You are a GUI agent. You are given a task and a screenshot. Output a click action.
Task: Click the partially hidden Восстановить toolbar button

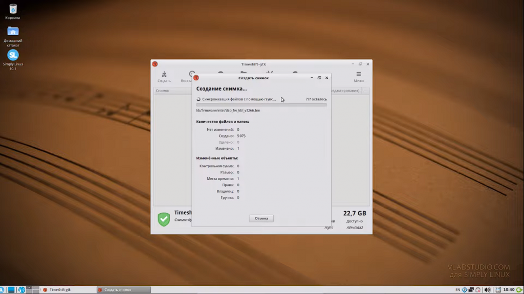coord(186,77)
